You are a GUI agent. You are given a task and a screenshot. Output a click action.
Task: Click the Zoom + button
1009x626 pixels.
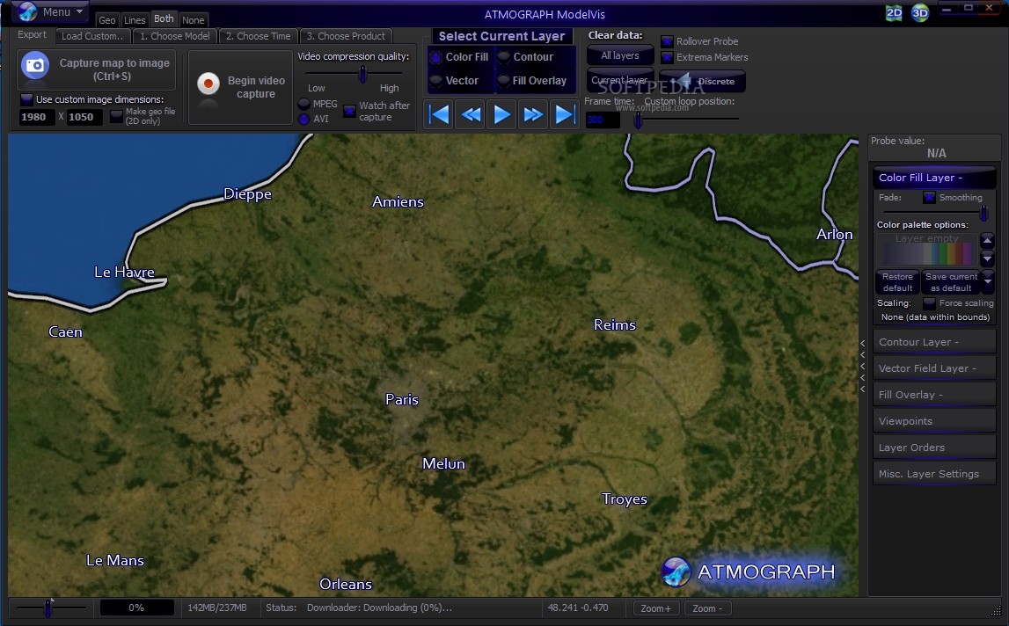[x=655, y=608]
